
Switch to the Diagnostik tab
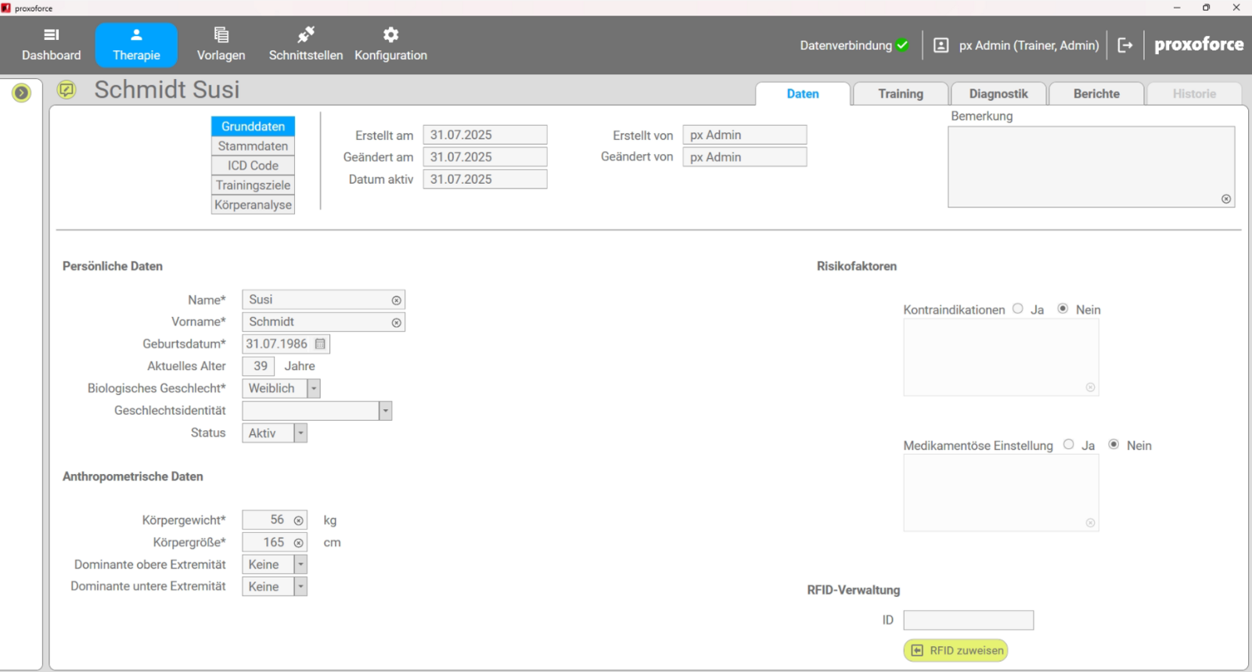coord(998,94)
